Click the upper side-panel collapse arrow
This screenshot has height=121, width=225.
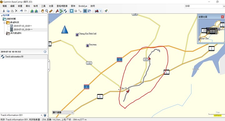pos(49,61)
